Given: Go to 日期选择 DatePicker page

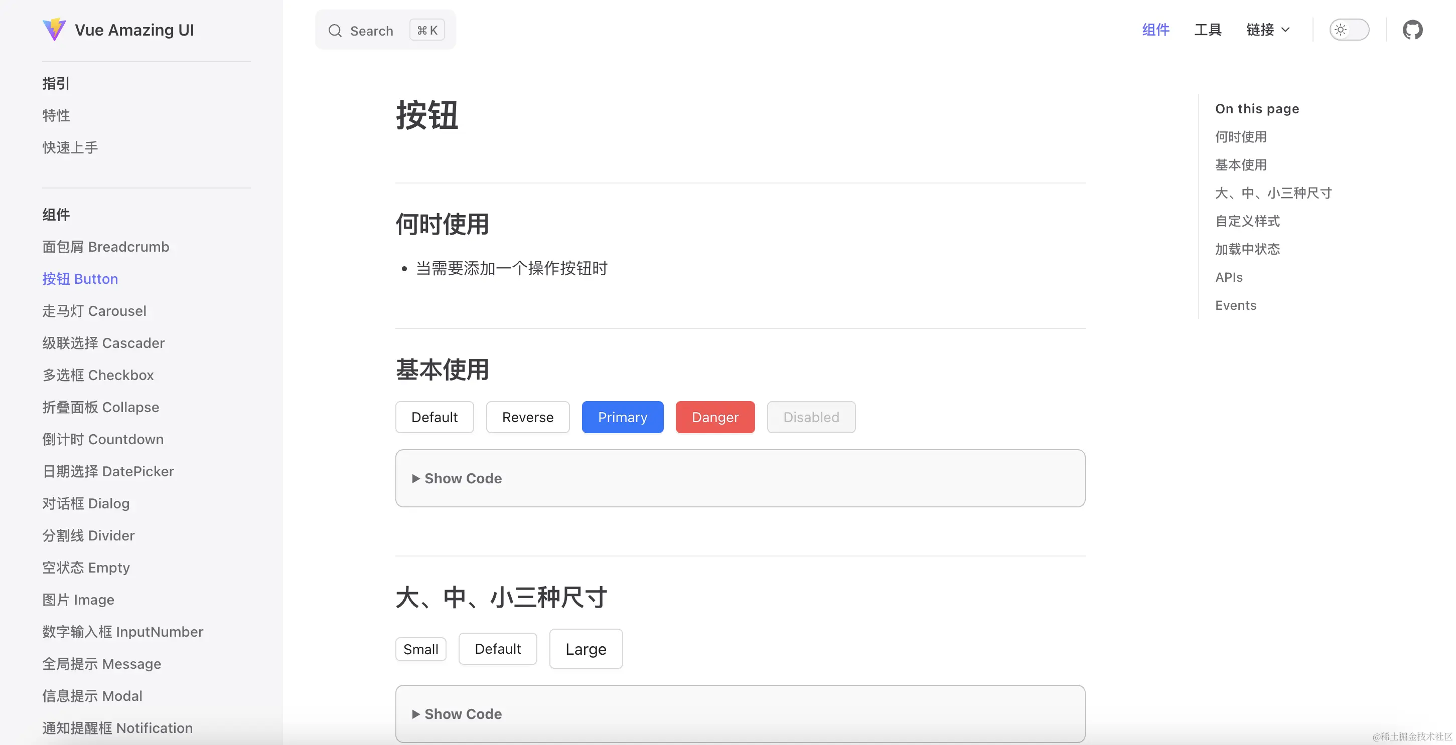Looking at the screenshot, I should pos(108,471).
